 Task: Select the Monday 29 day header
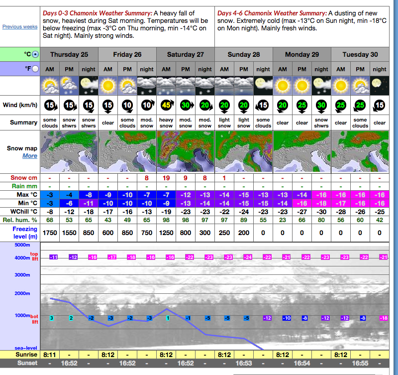coord(302,54)
